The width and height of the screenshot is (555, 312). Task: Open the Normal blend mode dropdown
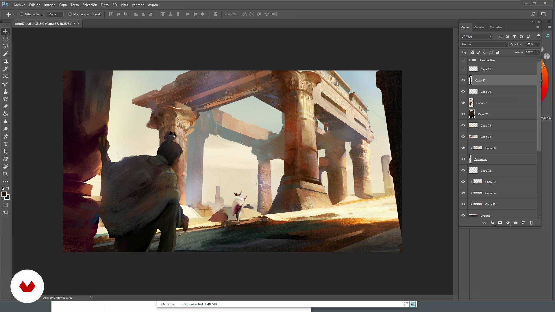(x=484, y=44)
